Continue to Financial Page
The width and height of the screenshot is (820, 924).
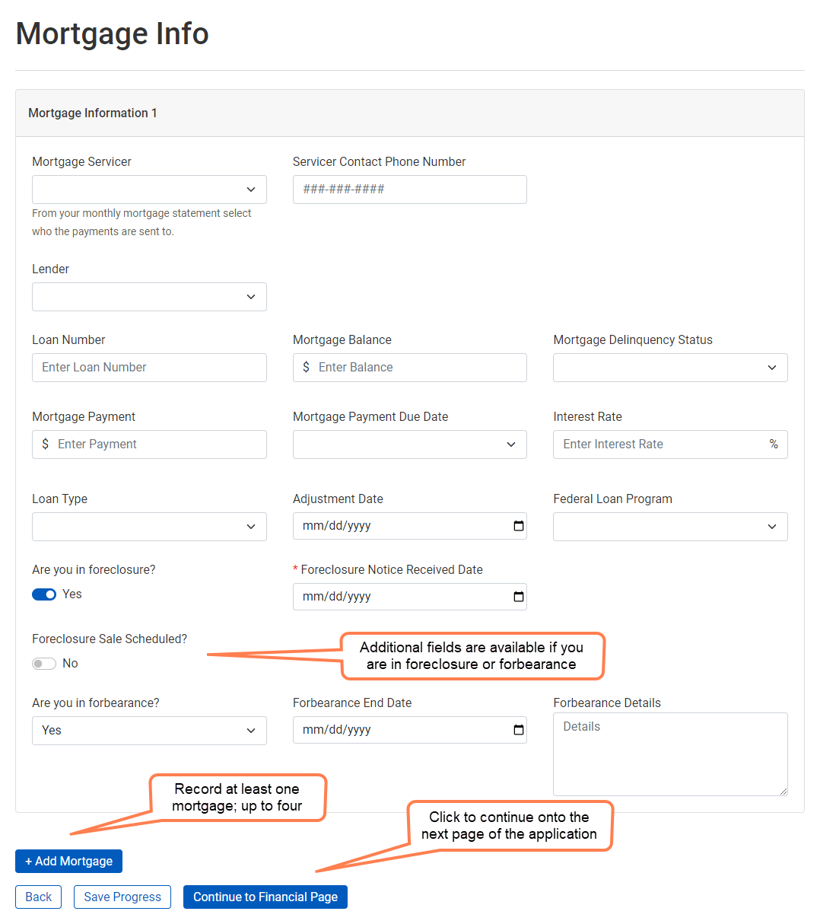[x=265, y=897]
